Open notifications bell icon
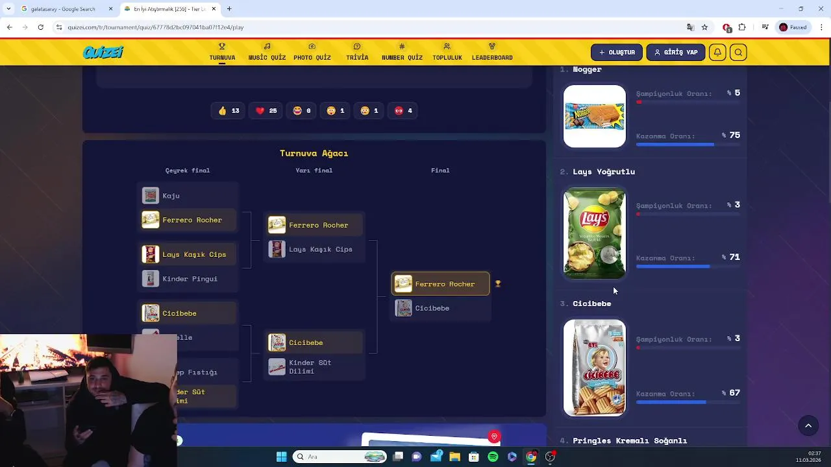Screen dimensions: 831x467 pyautogui.click(x=717, y=53)
